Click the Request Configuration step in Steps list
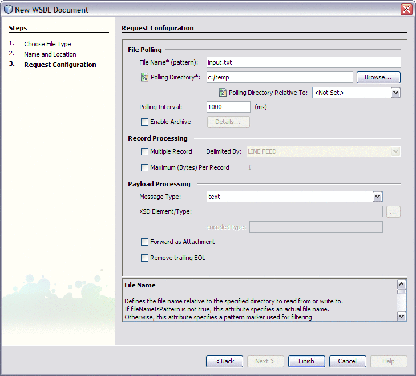416x376 pixels. [60, 65]
